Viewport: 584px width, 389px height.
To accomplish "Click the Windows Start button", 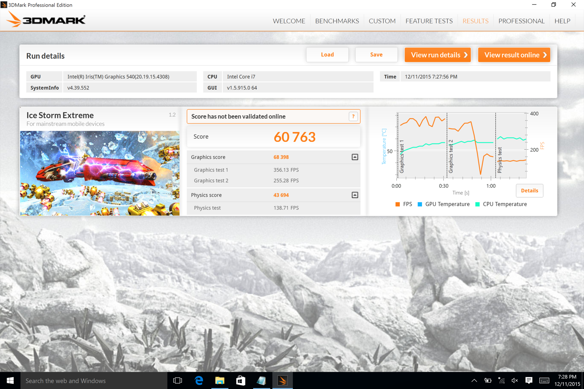I will [x=10, y=381].
